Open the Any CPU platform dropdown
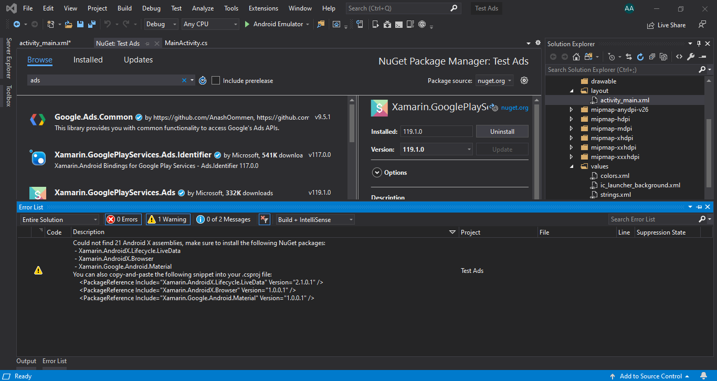 point(210,24)
